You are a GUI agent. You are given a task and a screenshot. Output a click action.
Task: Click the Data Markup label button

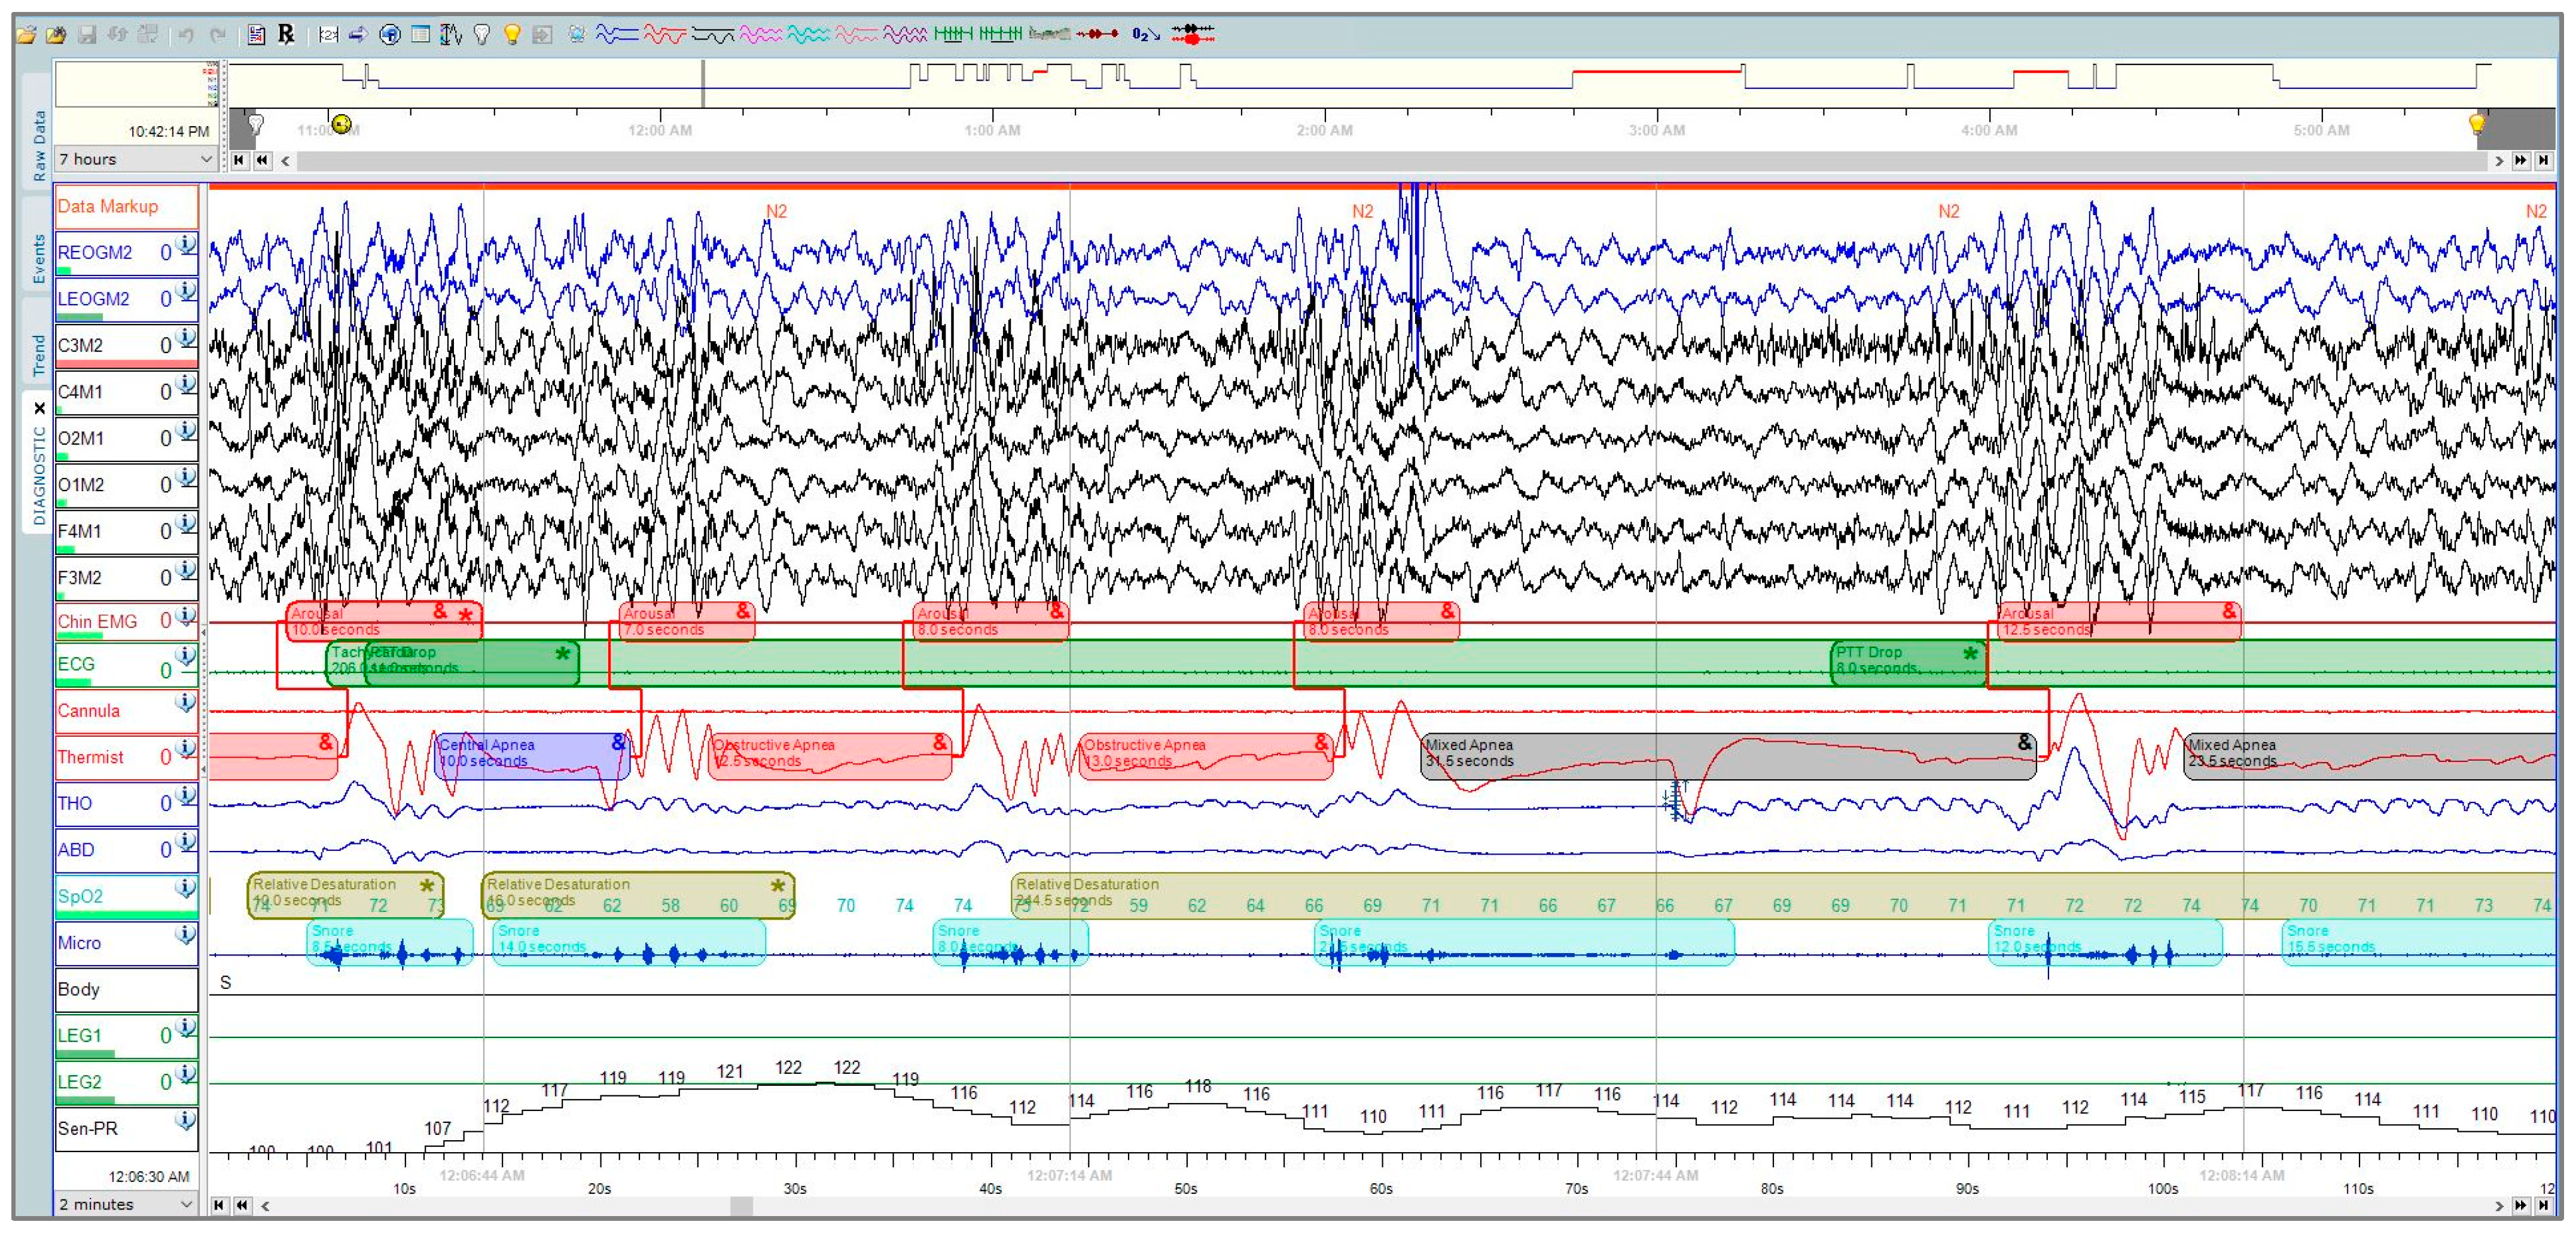click(107, 207)
